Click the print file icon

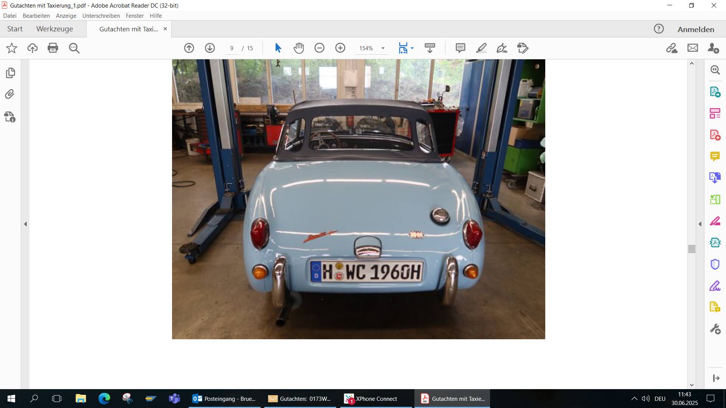coord(53,48)
